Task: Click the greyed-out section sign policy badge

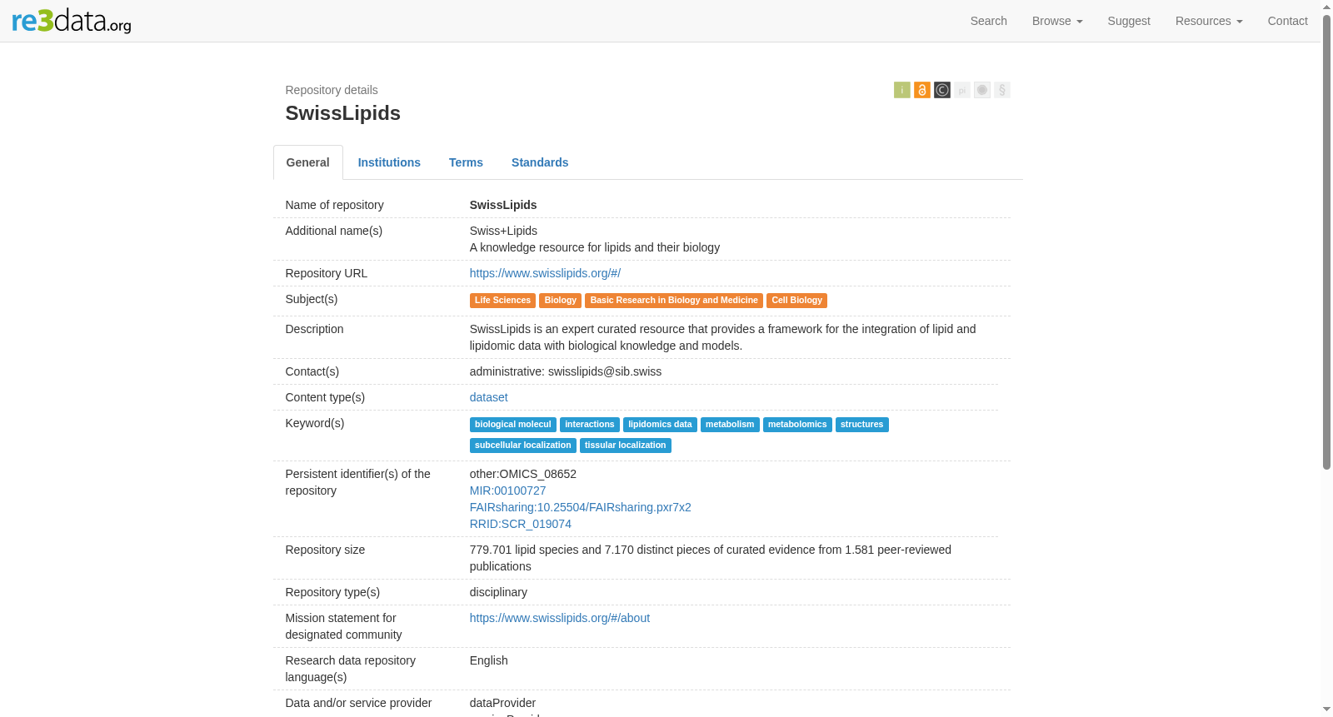Action: pyautogui.click(x=1001, y=90)
